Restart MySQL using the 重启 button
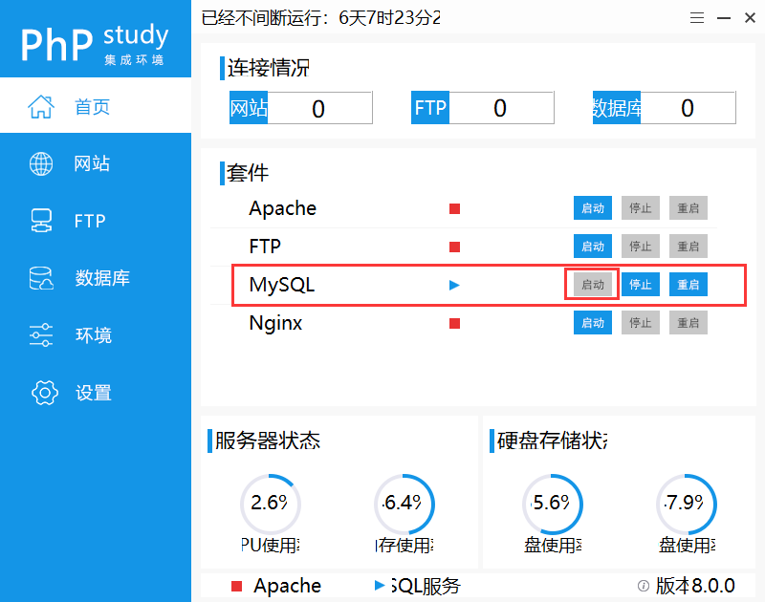 688,284
